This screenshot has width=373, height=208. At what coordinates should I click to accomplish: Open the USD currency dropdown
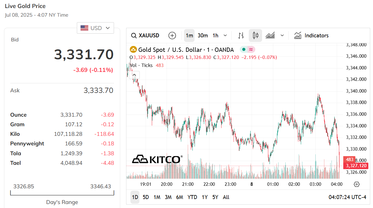95,28
